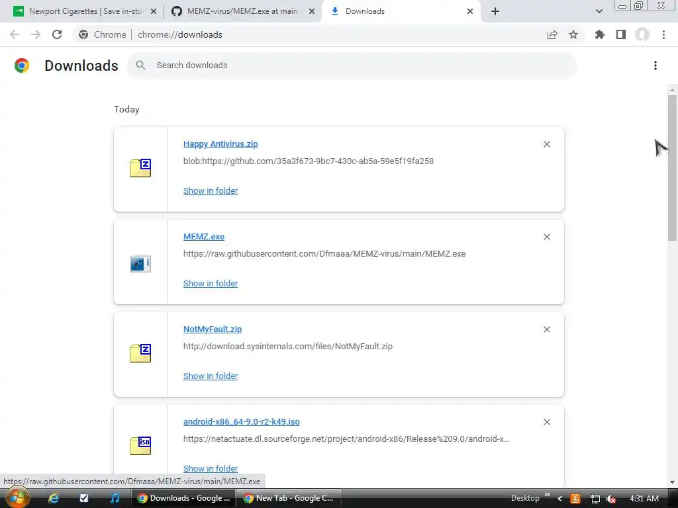Click the github blob URL text
678x508 pixels.
[309, 161]
